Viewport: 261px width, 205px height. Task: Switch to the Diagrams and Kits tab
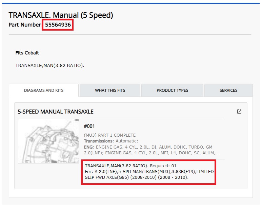[44, 90]
